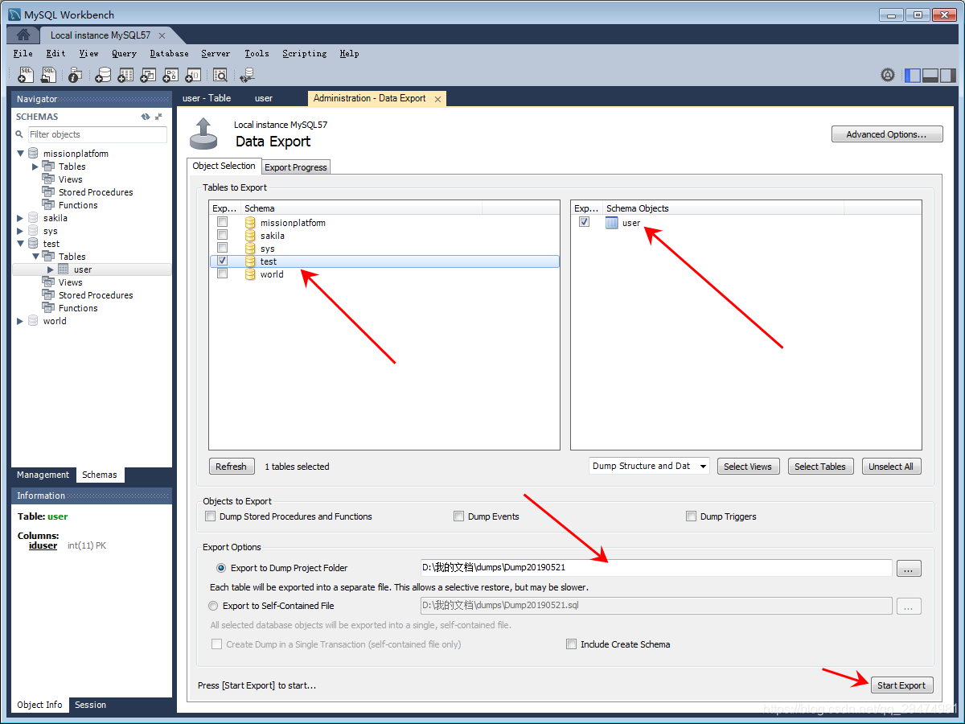Create a new function toolbar icon

click(193, 75)
